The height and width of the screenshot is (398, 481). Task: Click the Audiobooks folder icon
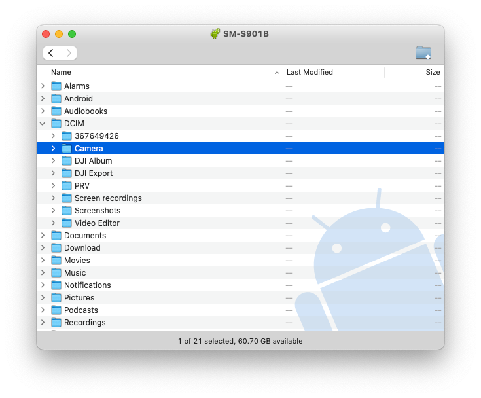pos(56,111)
